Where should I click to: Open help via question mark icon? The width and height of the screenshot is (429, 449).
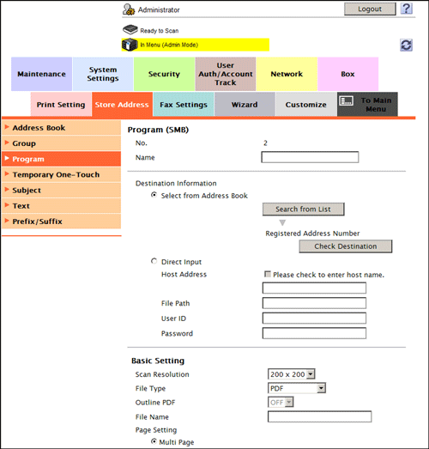[406, 9]
